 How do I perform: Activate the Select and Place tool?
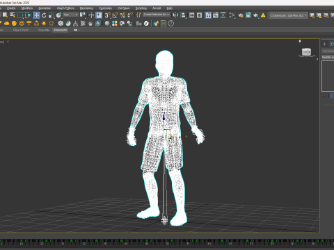pos(59,15)
